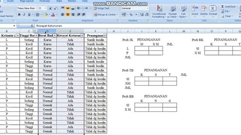This screenshot has height=135, width=241.
Task: Select the Prob TB label cell
Action: pos(128,70)
